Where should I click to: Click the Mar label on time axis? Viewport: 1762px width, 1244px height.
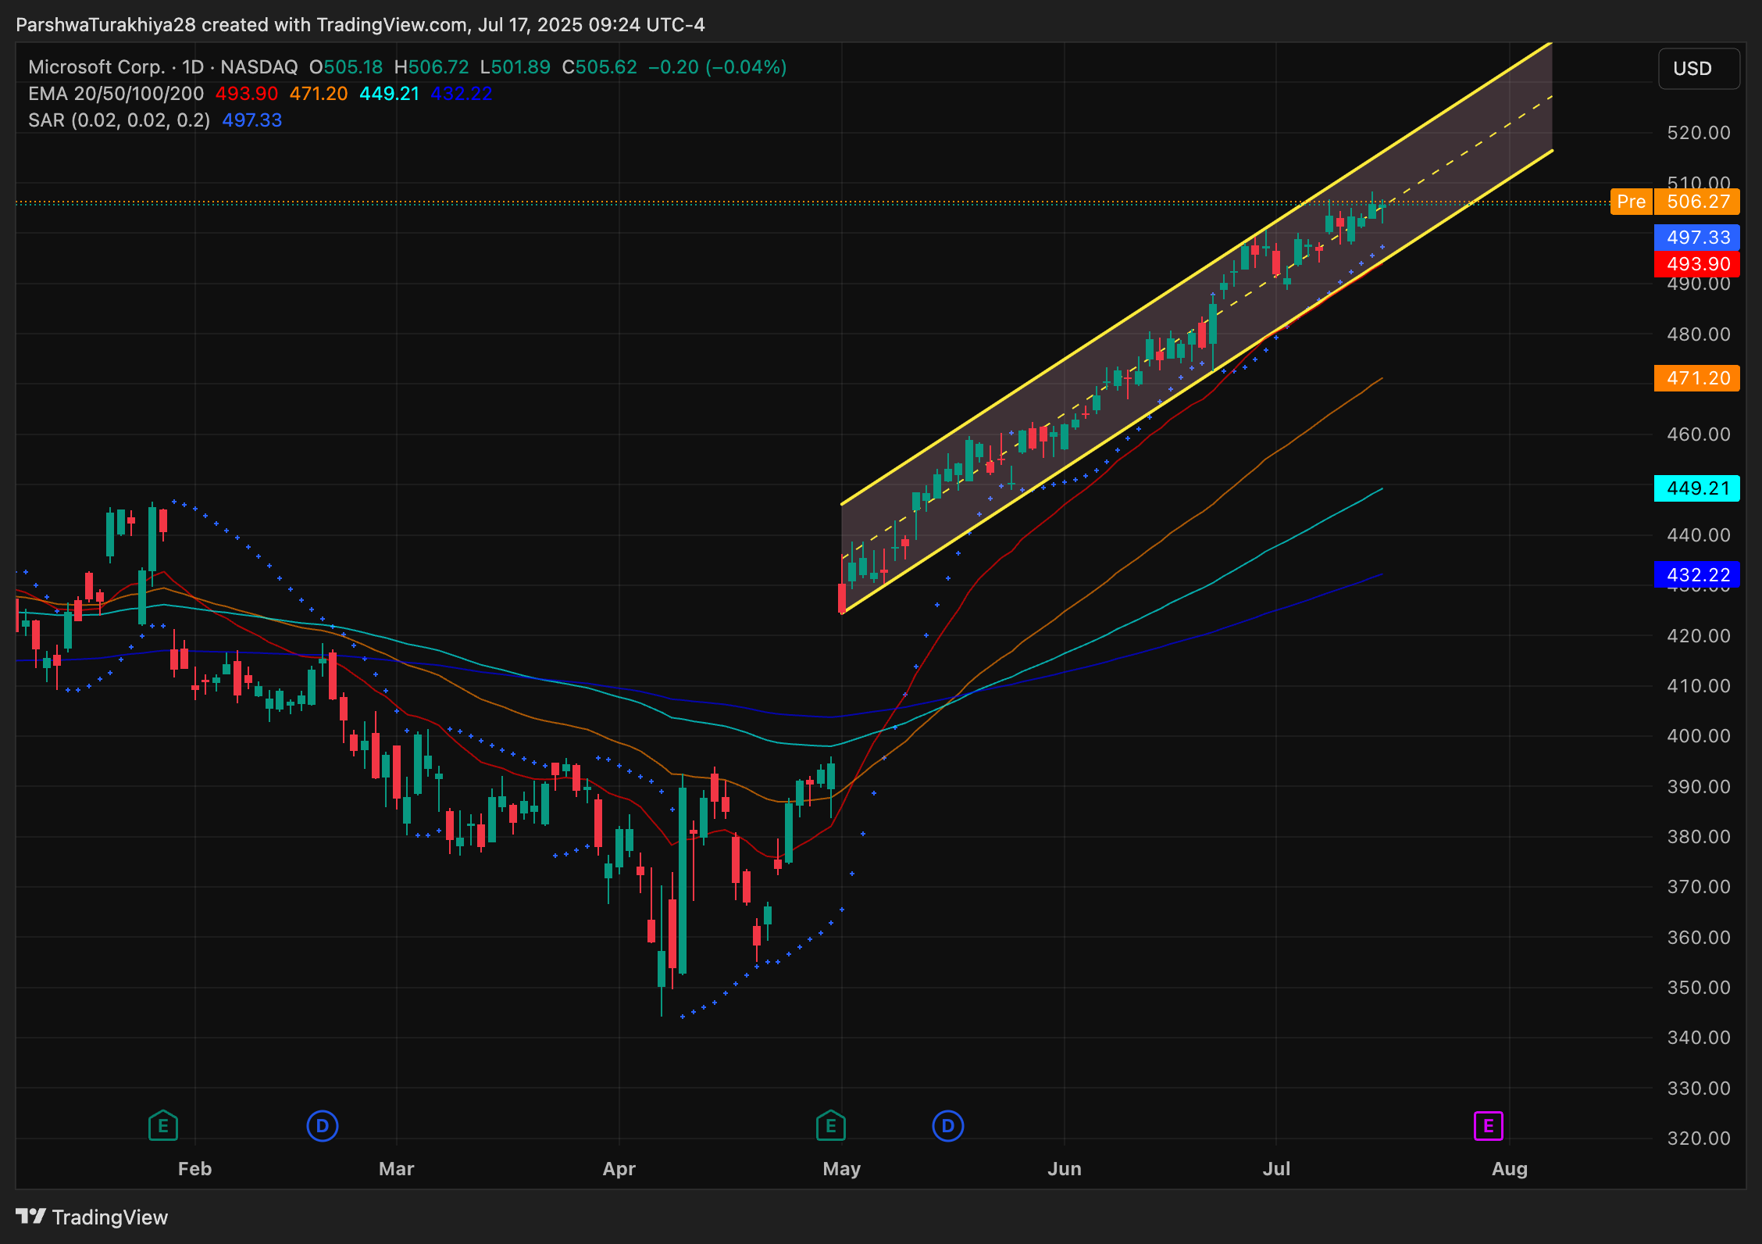click(x=397, y=1169)
